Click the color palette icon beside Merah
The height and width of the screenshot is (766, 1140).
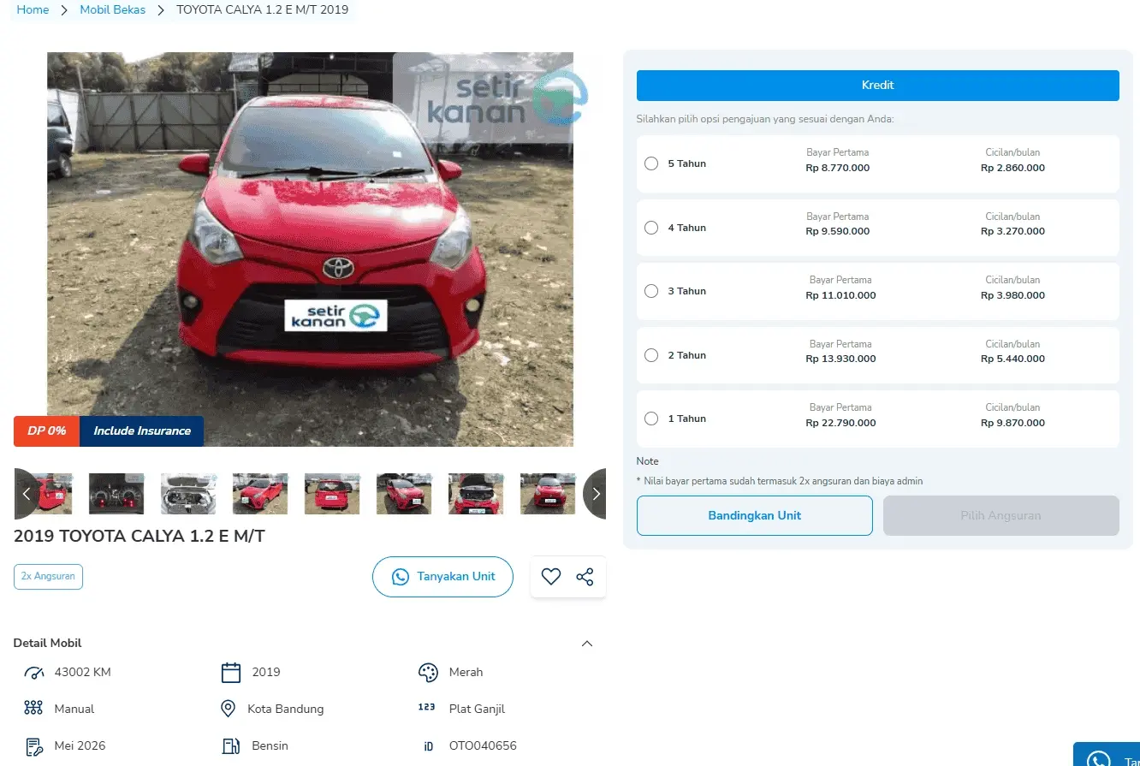coord(428,673)
